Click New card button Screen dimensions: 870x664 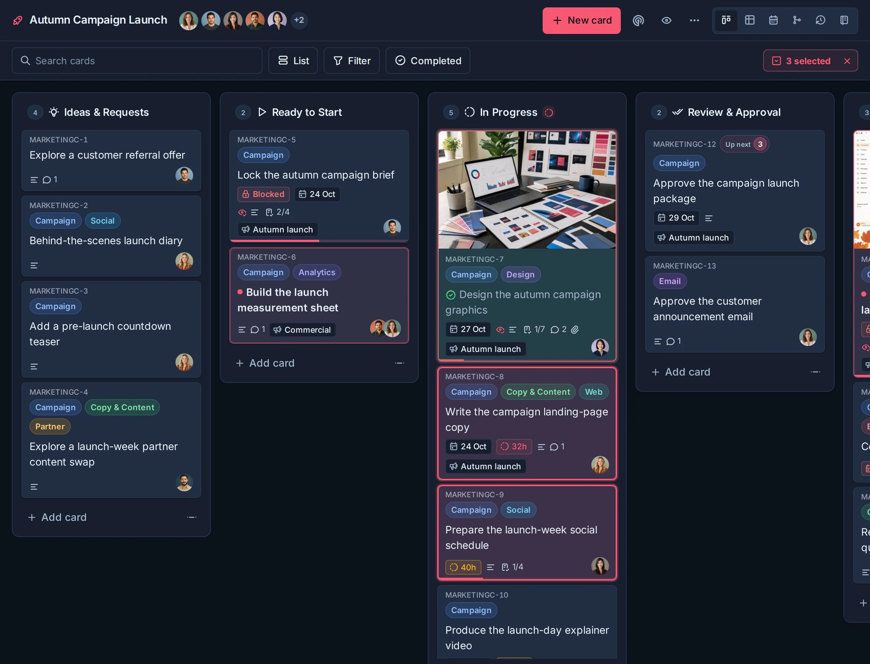coord(581,20)
